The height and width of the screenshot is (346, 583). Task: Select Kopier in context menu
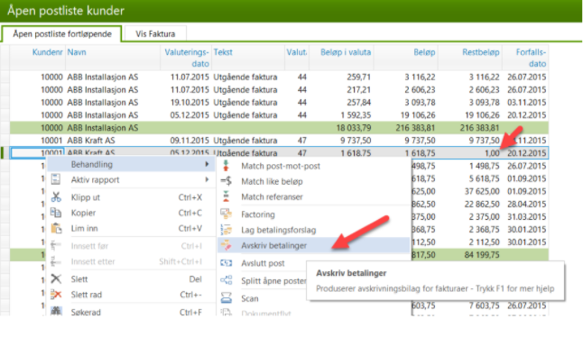tap(131, 213)
